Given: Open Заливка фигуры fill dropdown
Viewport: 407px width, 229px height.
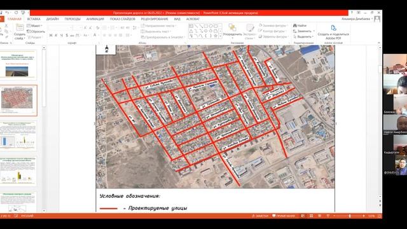Looking at the screenshot, I should pos(273,25).
